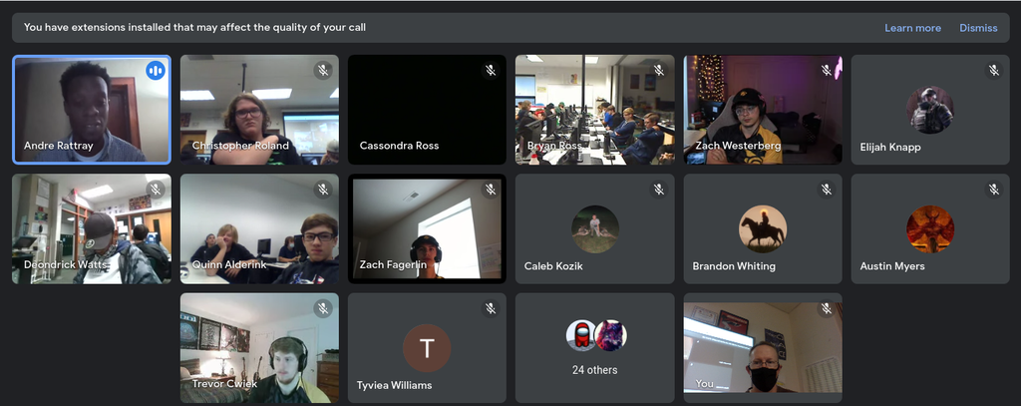Click Tyviea Williams' brown T avatar
The image size is (1021, 406).
tap(427, 348)
